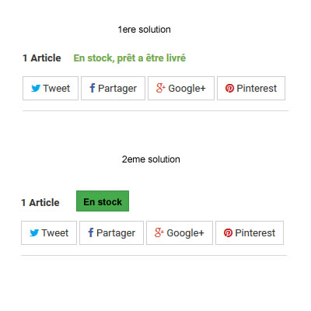Screen dimensions: 311x311
Task: Click the '1ere solution' heading
Action: 145,30
